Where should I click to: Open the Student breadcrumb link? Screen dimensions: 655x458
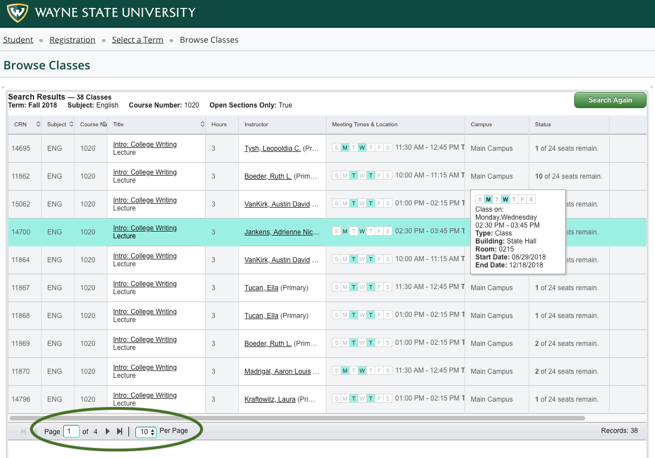click(18, 40)
